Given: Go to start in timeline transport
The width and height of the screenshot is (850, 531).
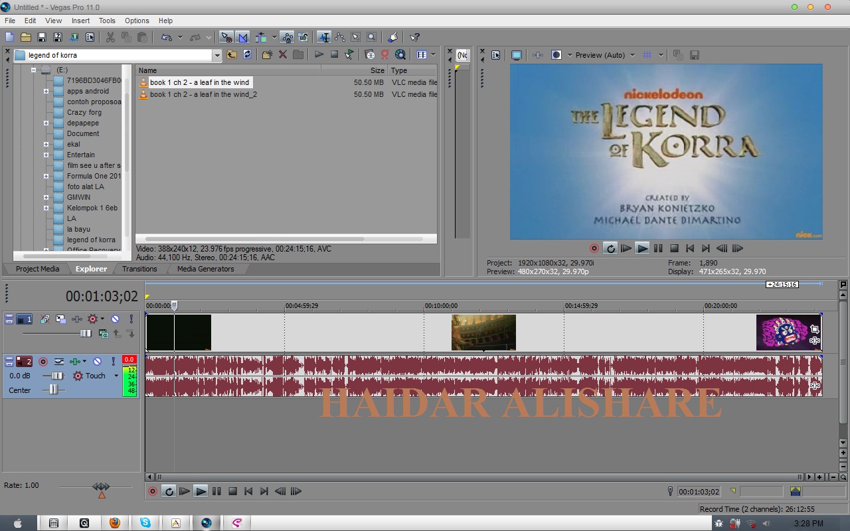Looking at the screenshot, I should point(248,491).
